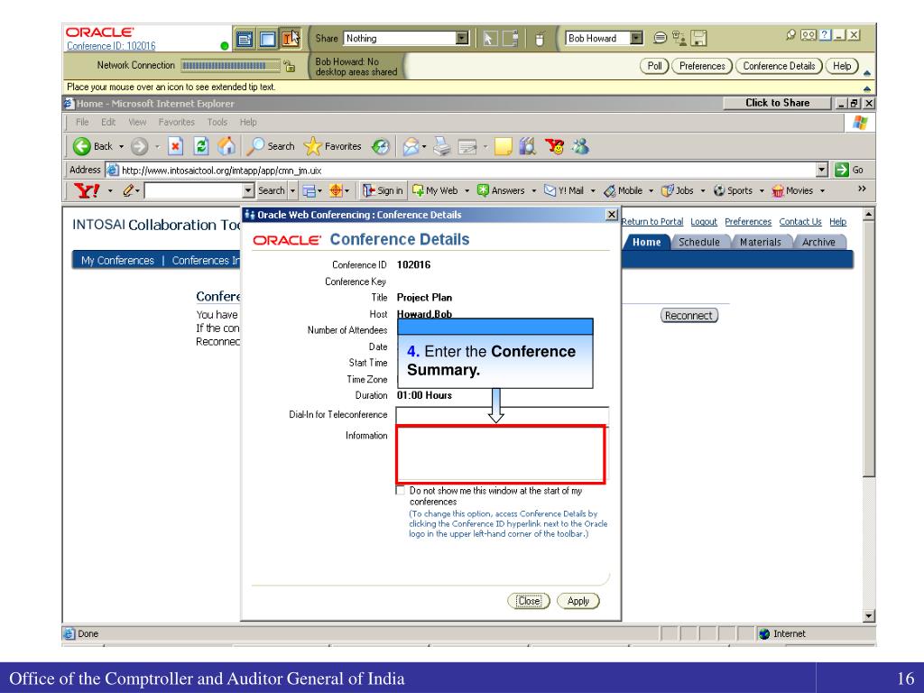Click the lock icon beside Network Connection
The height and width of the screenshot is (693, 924).
point(289,66)
